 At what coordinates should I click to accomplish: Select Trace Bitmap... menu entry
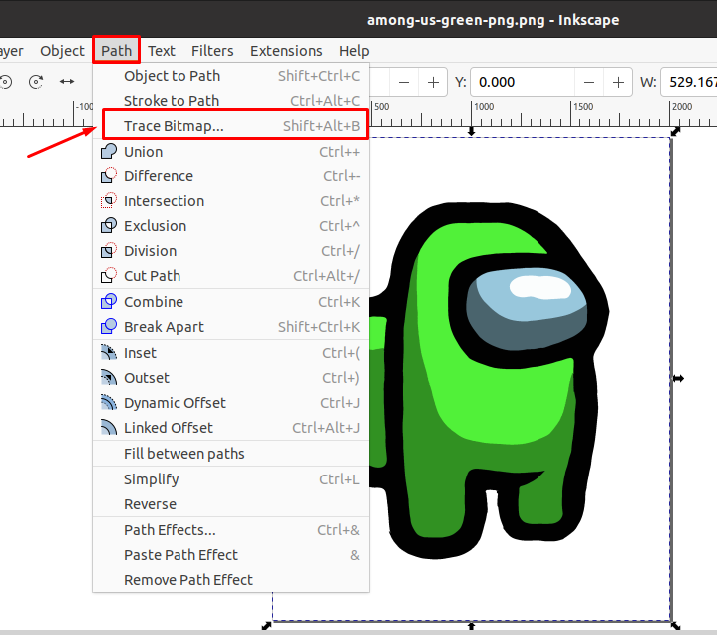pyautogui.click(x=231, y=126)
